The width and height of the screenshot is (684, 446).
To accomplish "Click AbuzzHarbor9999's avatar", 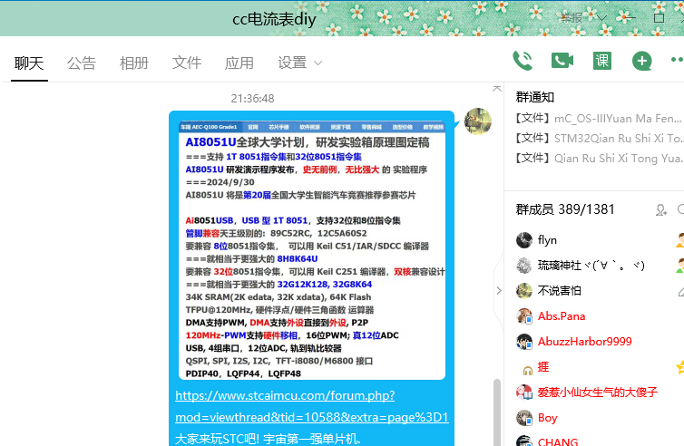I will (x=524, y=342).
